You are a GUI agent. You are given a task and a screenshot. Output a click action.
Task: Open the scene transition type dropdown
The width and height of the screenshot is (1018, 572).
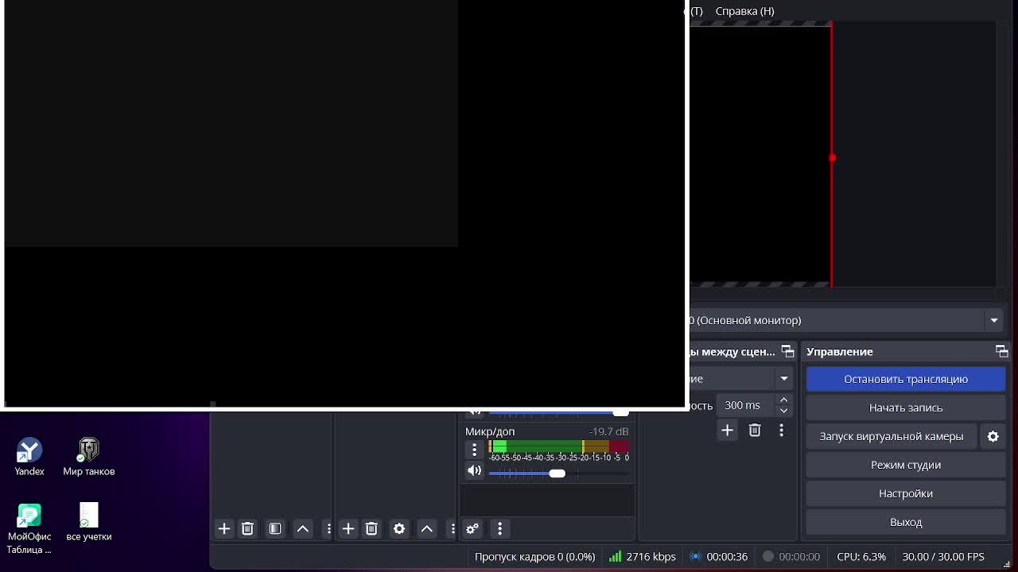[784, 379]
